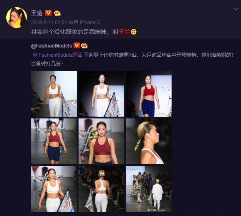Expand the post options chevron menu
This screenshot has height=216, width=241.
(x=236, y=10)
